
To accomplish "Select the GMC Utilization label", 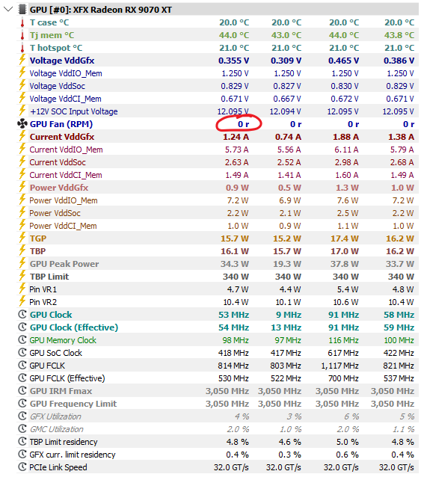I will [x=57, y=429].
